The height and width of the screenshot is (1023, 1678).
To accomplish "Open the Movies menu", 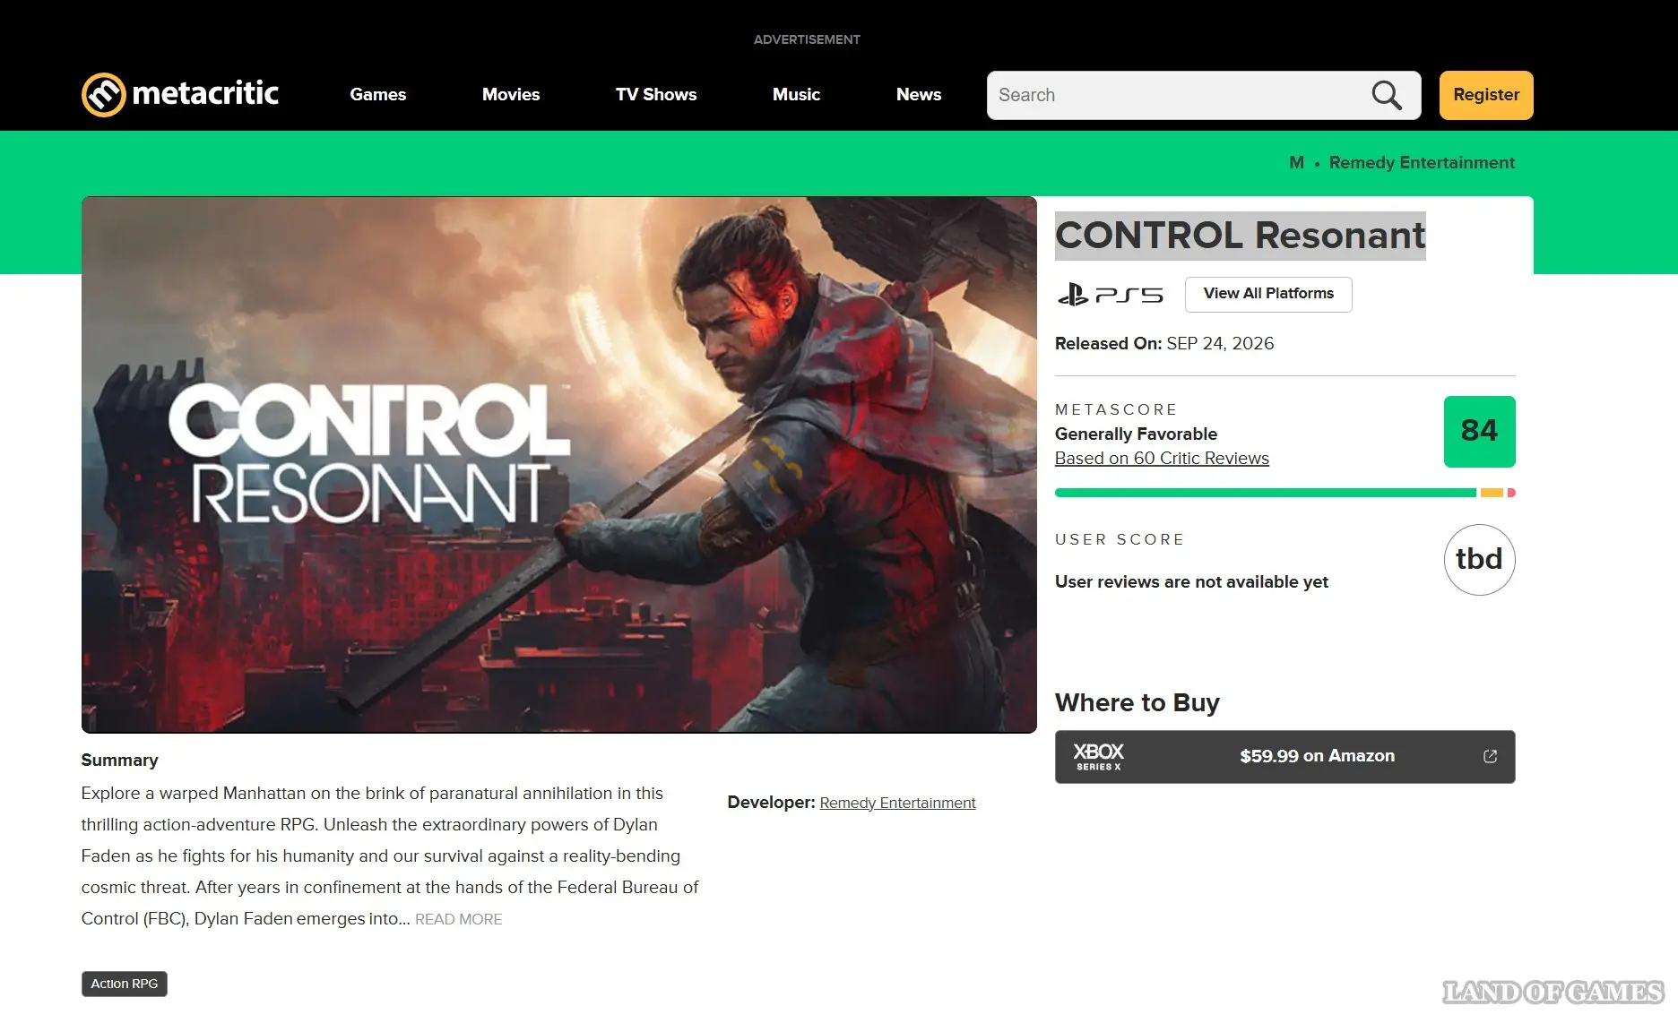I will click(x=511, y=95).
